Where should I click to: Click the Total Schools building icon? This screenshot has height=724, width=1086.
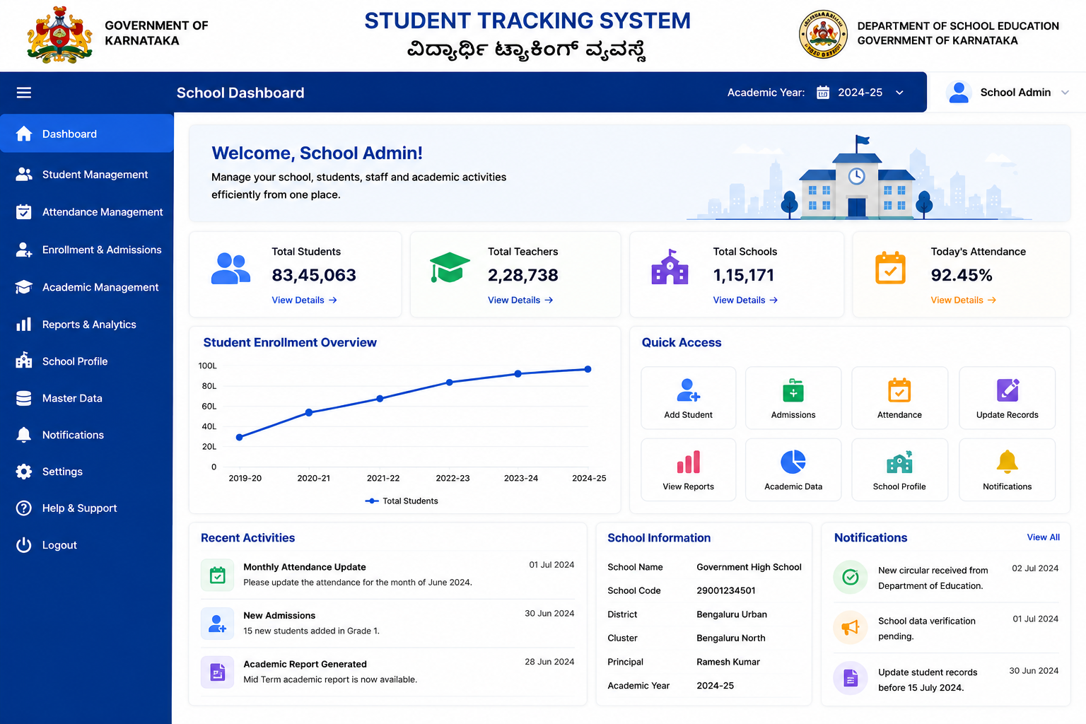pos(670,267)
